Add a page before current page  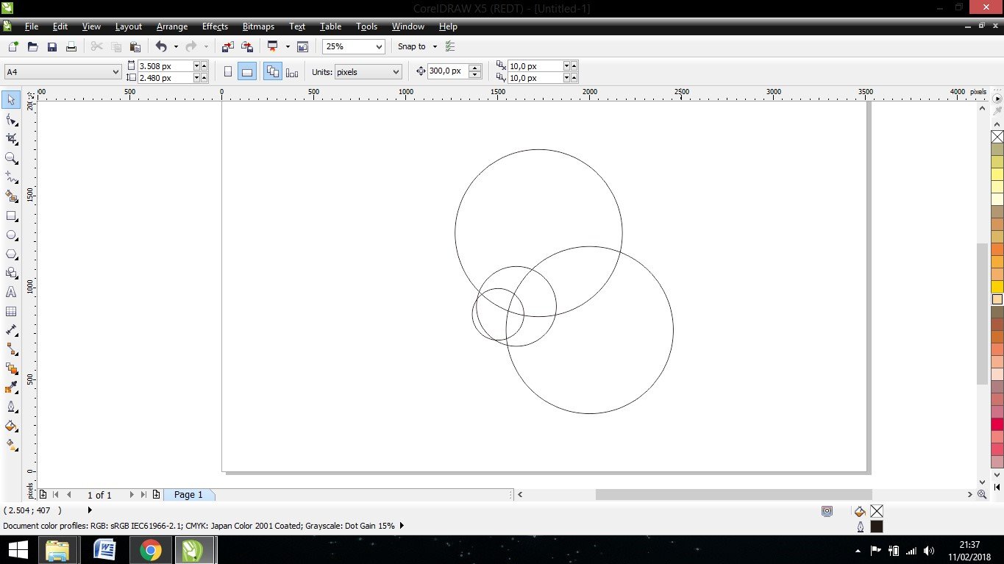pos(43,495)
